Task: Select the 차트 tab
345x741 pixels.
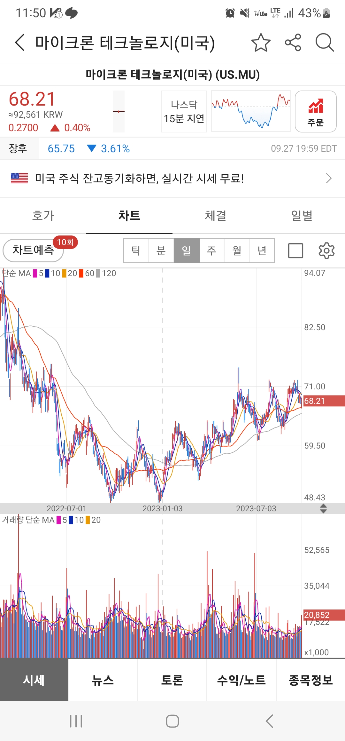Action: click(x=129, y=216)
